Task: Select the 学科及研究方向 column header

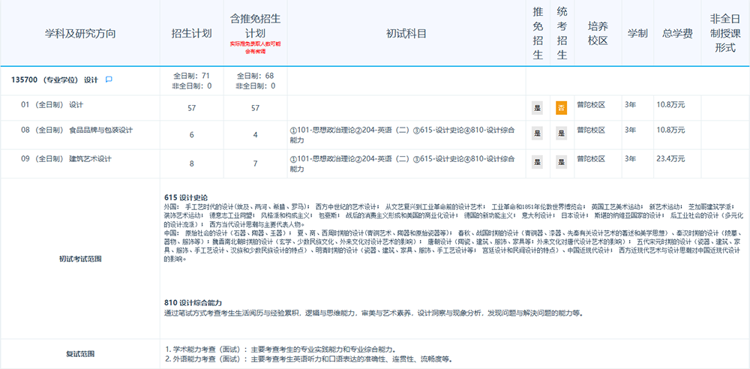Action: tap(80, 34)
